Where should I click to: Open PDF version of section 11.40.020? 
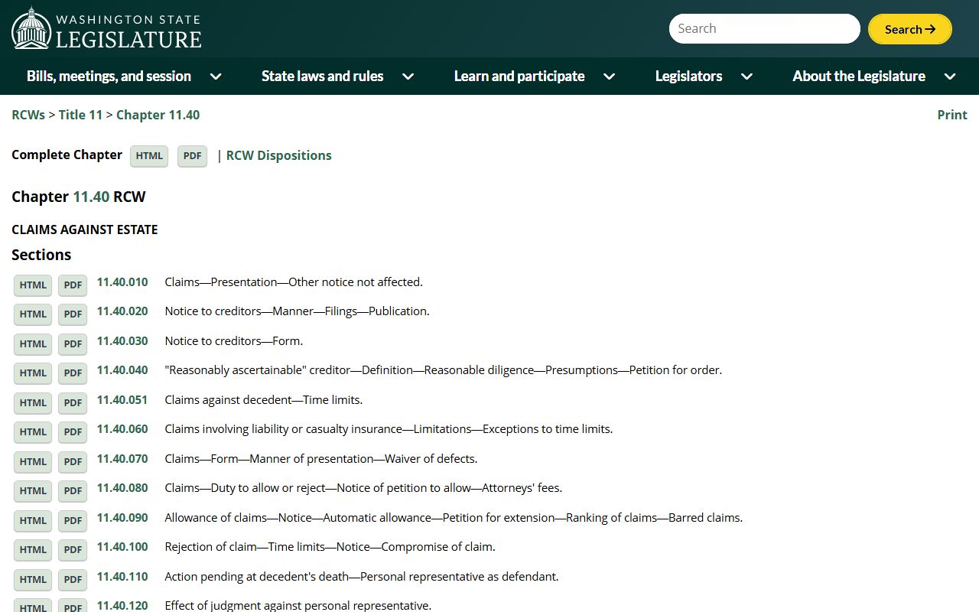[x=73, y=314]
